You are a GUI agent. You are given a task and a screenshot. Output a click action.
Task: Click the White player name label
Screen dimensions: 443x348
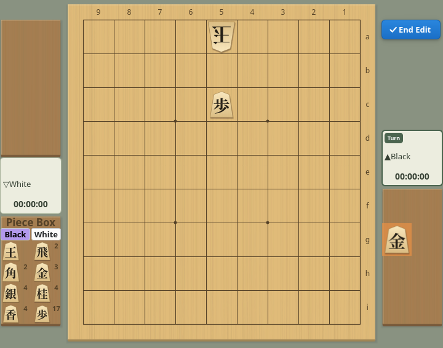click(x=17, y=184)
